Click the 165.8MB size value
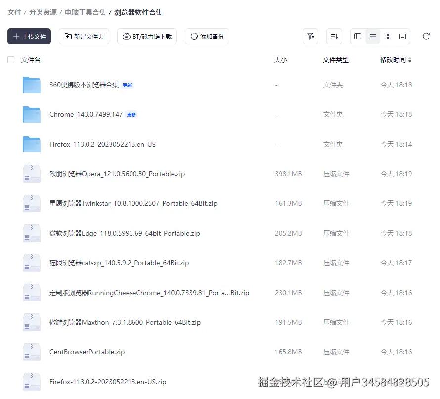 click(288, 352)
